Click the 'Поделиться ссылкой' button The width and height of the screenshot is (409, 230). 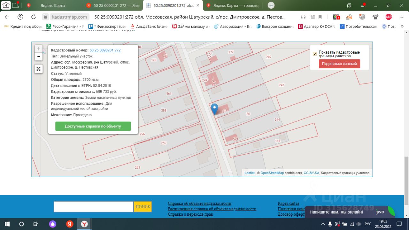339,64
